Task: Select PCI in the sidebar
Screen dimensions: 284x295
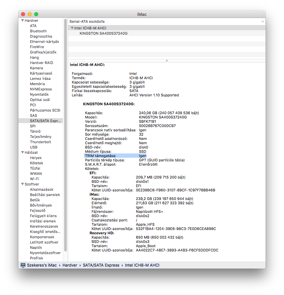Action: point(33,105)
